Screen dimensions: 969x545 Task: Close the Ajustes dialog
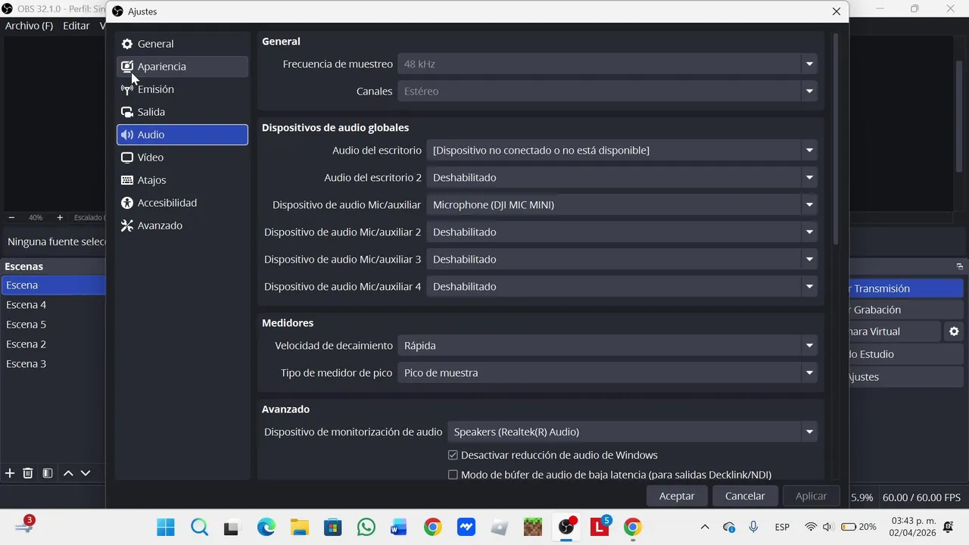coord(836,11)
